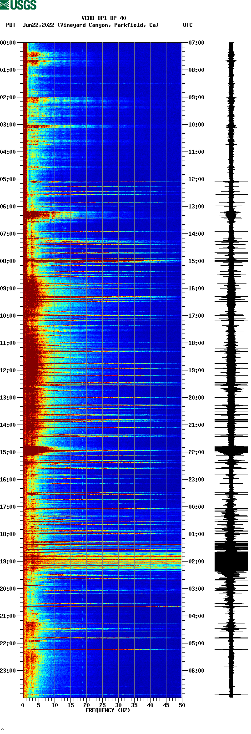251x734 pixels.
Task: Click the 20:00 UTC time label
Action: 196,398
